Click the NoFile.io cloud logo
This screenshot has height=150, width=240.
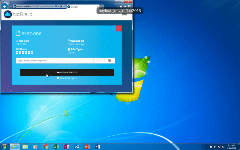8,14
